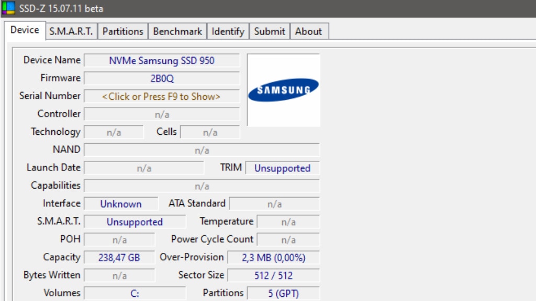The width and height of the screenshot is (536, 301).
Task: Go to the Identify tab
Action: [x=228, y=31]
